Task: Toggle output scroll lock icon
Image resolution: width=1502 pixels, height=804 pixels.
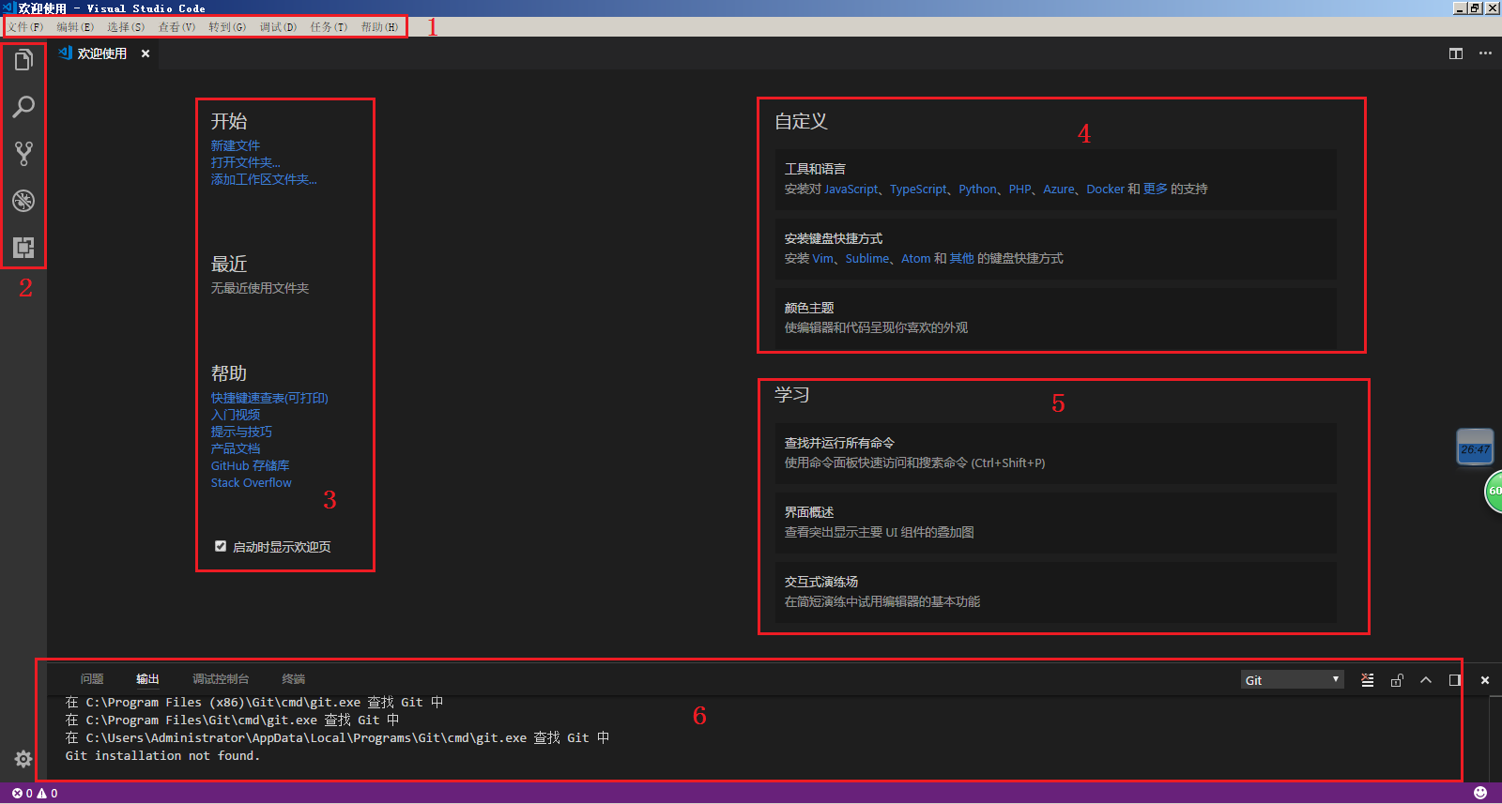Action: click(x=1397, y=680)
